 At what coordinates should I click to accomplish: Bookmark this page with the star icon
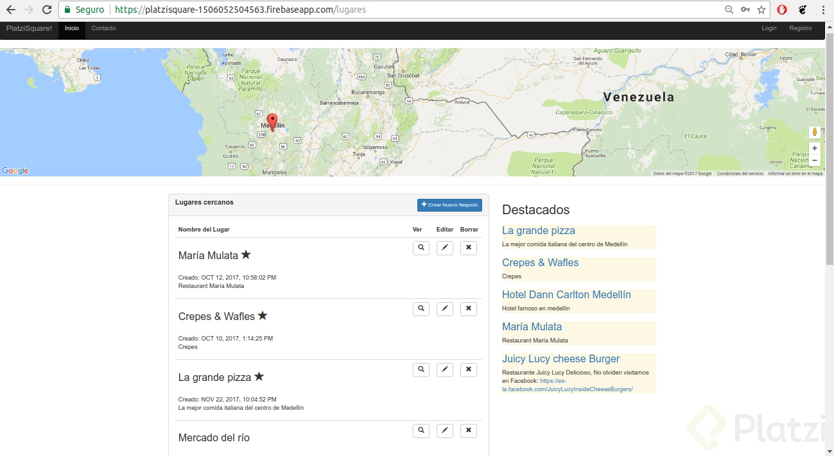(761, 10)
